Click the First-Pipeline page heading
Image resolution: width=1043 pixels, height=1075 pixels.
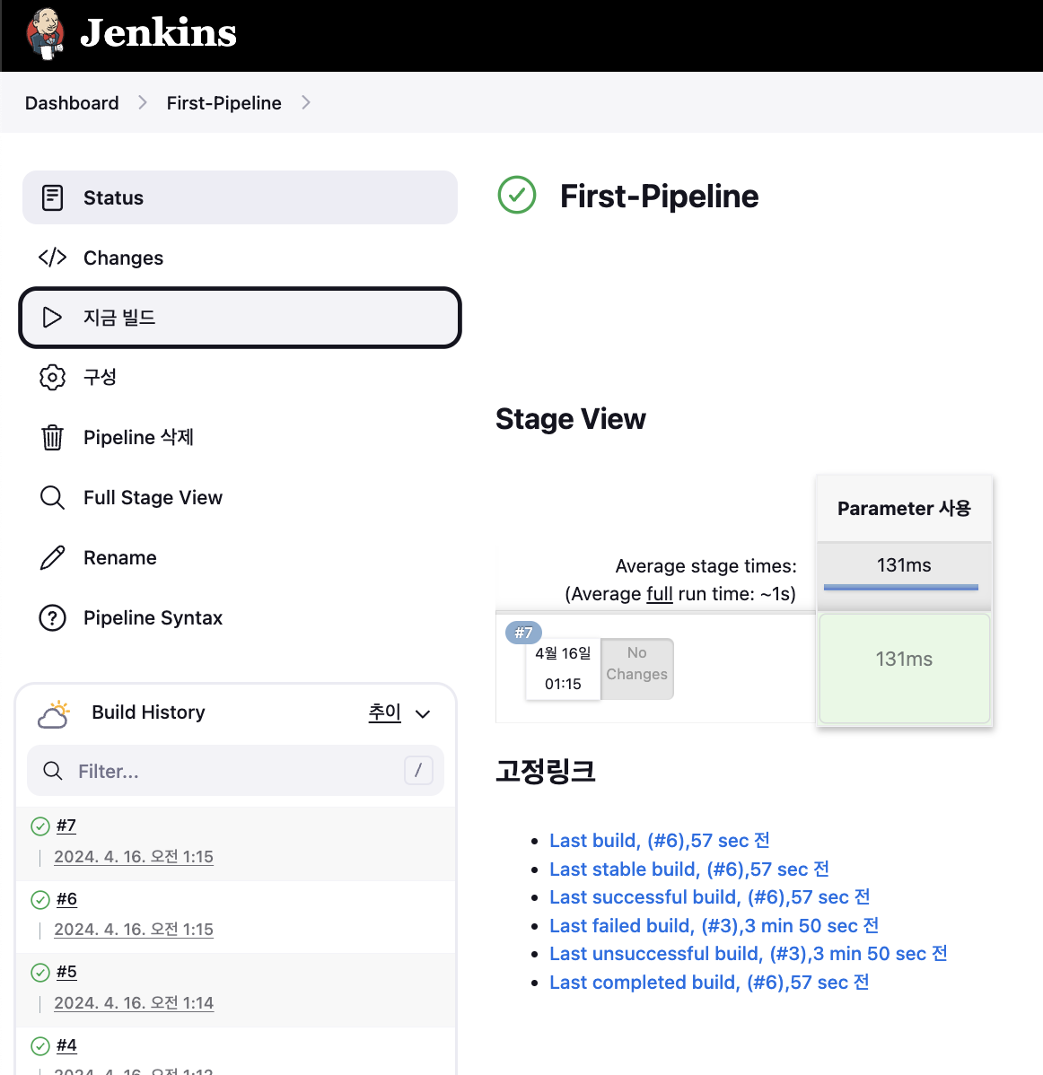click(659, 197)
